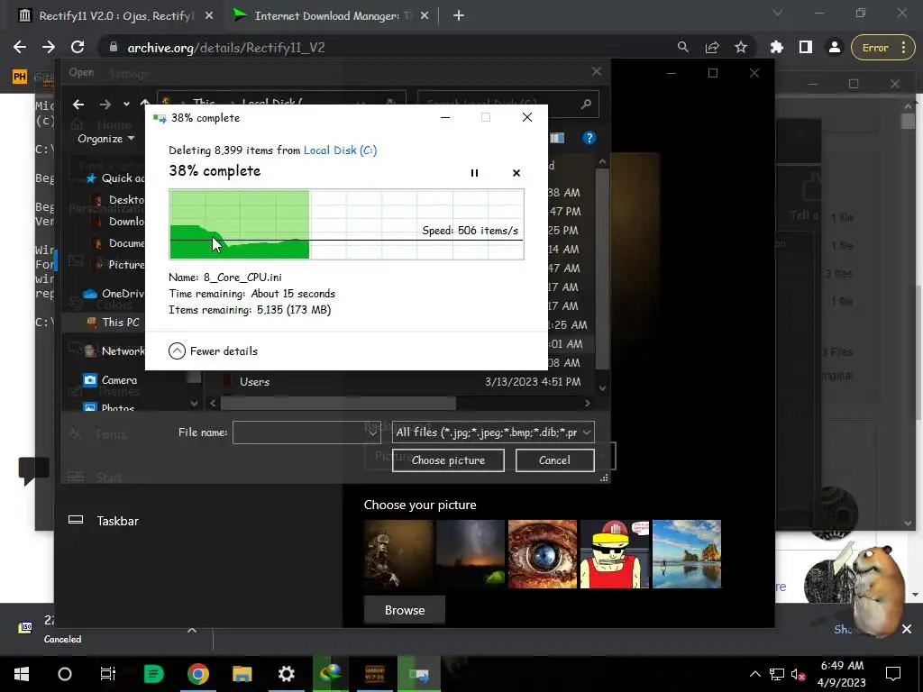Open the Windows Start menu
Image resolution: width=923 pixels, height=692 pixels.
tap(22, 674)
